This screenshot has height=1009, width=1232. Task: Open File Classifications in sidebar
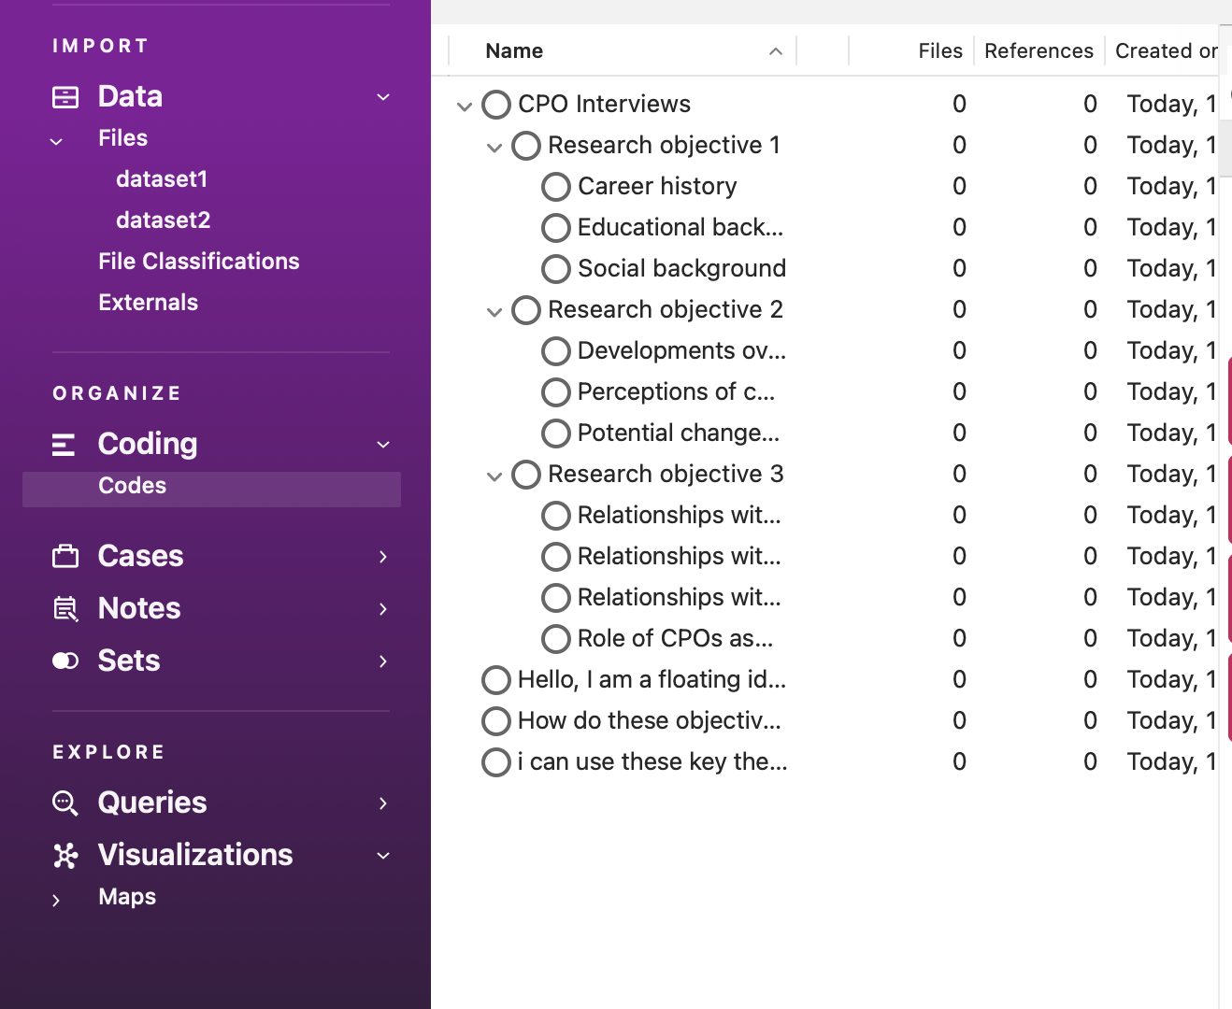coord(198,262)
